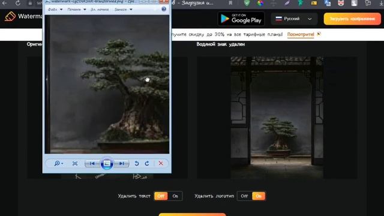Follow the Посмотрите! link
This screenshot has width=384, height=216.
301,35
